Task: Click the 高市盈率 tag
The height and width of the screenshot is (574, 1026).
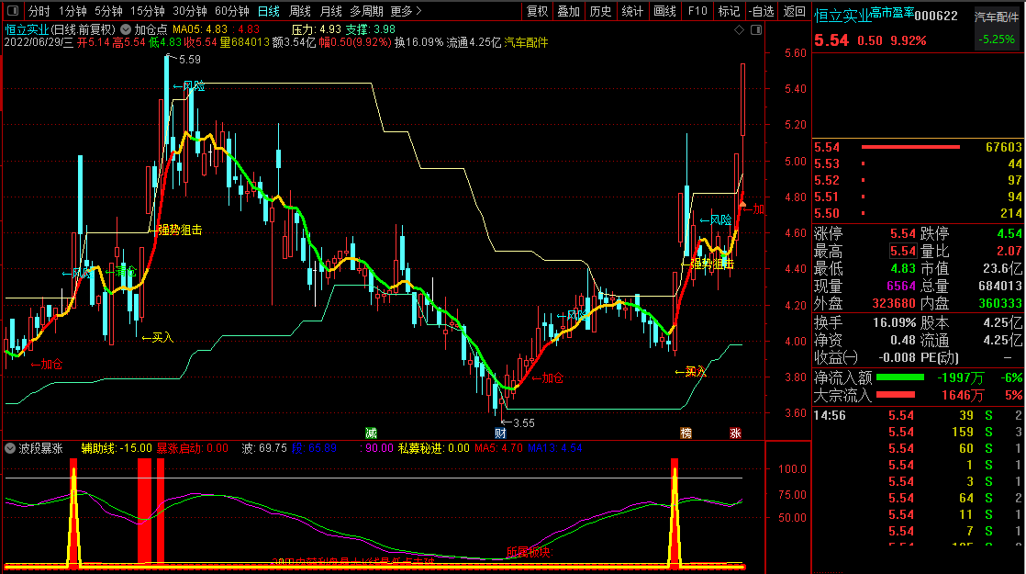Action: pos(893,13)
